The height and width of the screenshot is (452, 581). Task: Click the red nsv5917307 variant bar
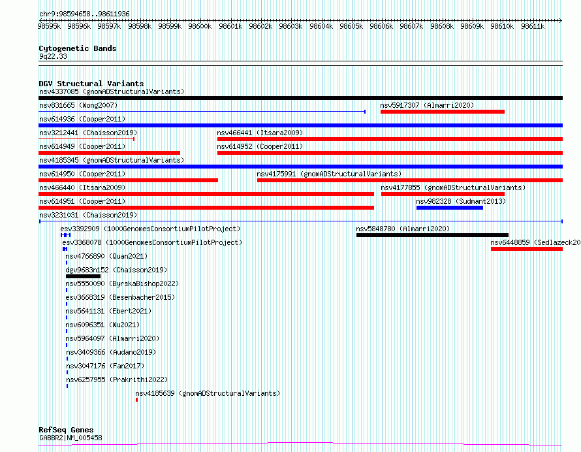(443, 112)
